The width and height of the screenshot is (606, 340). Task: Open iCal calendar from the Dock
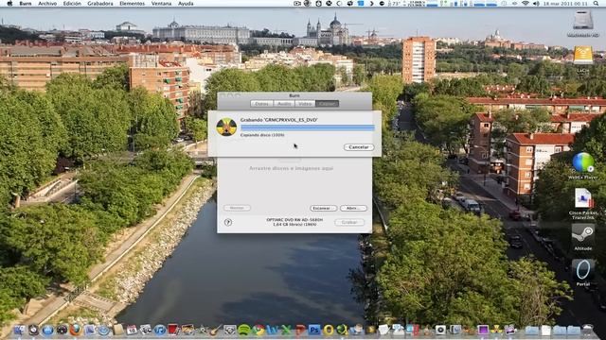(x=132, y=330)
